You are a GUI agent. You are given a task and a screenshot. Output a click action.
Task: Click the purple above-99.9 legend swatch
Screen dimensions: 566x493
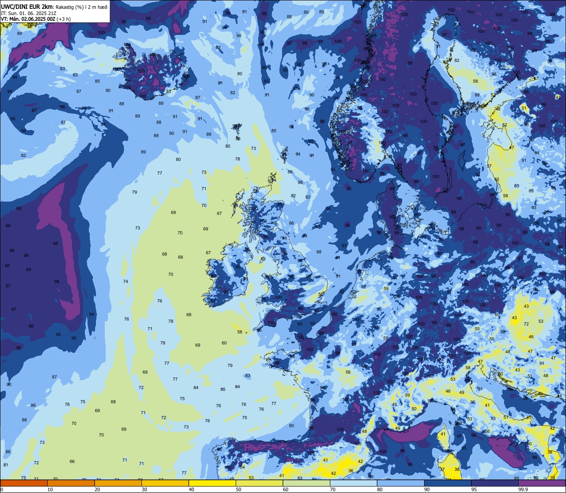(x=542, y=483)
